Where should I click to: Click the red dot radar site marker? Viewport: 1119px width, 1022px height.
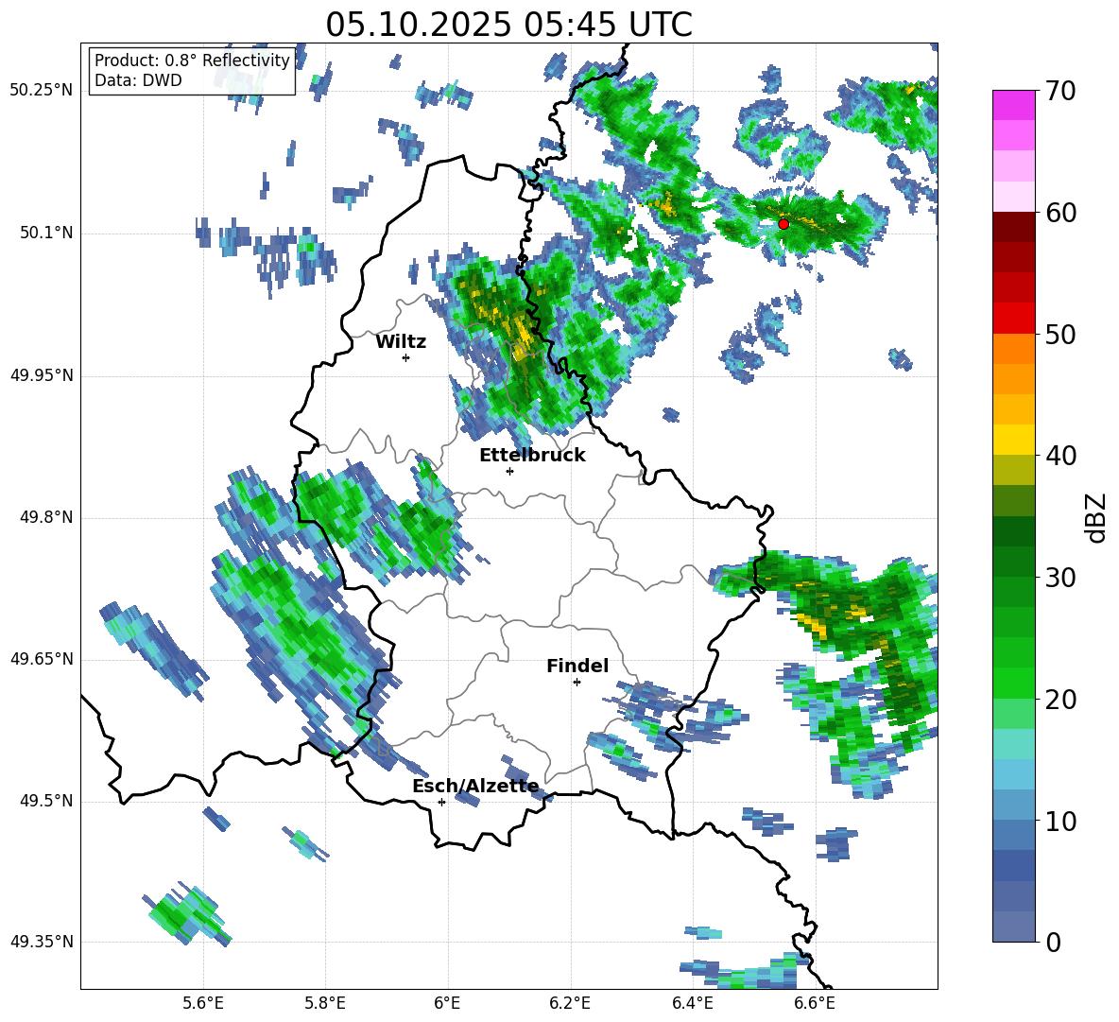(783, 223)
